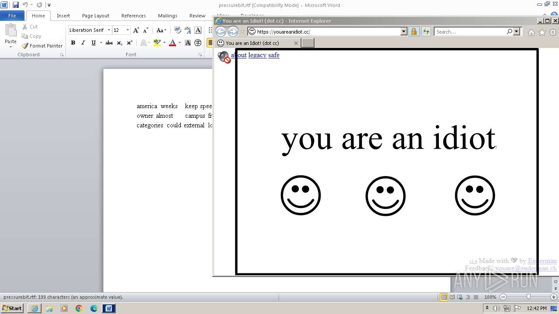
Task: Open the font size dropdown
Action: coord(128,30)
